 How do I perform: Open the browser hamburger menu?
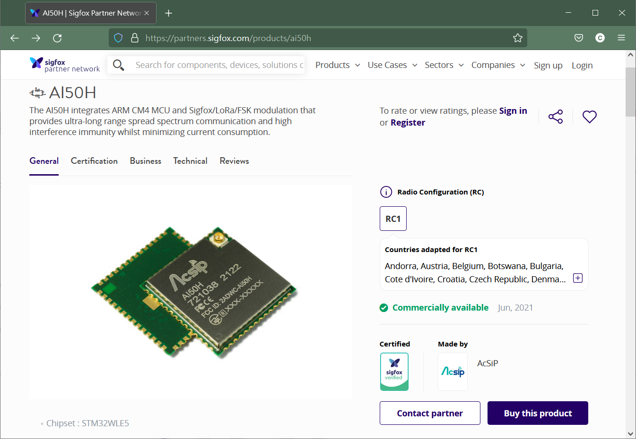pos(621,38)
